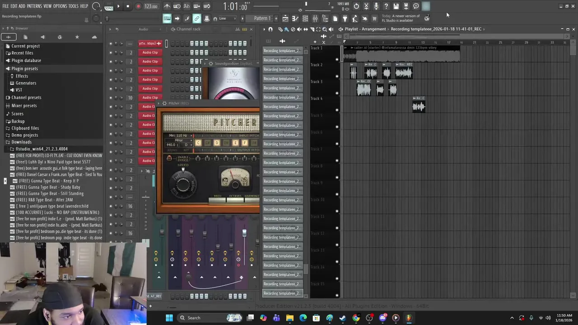Image resolution: width=578 pixels, height=325 pixels.
Task: Click the highlighted mixer fader
Action: pyautogui.click(x=244, y=233)
